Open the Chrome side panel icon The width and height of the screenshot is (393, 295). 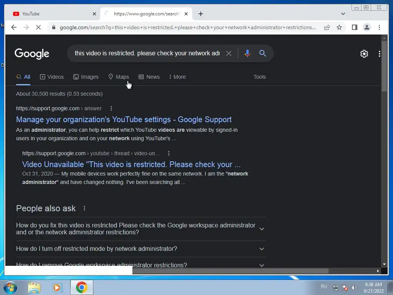click(x=354, y=27)
